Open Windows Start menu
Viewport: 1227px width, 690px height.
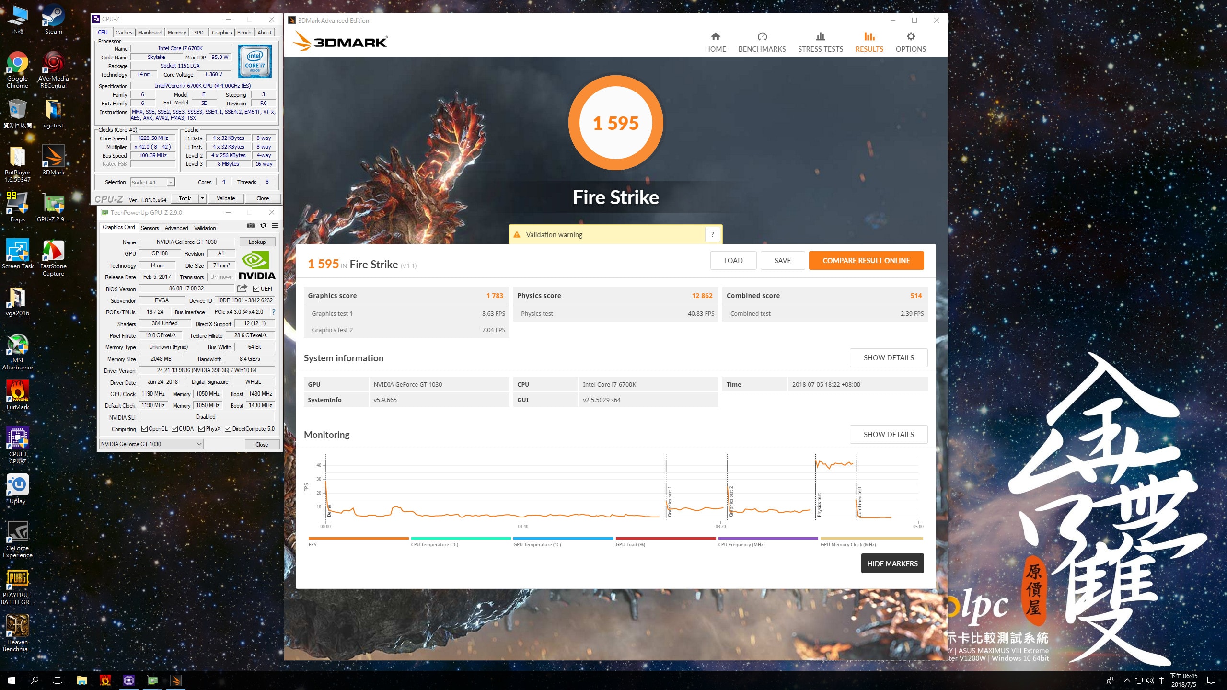(12, 680)
